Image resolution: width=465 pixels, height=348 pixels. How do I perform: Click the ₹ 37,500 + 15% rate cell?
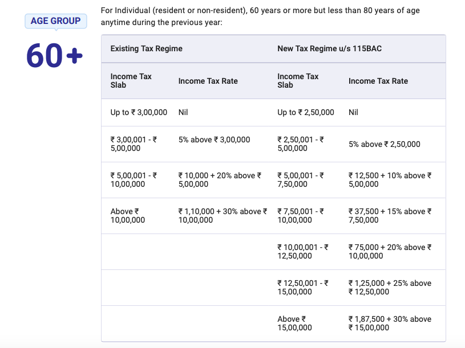pos(390,216)
